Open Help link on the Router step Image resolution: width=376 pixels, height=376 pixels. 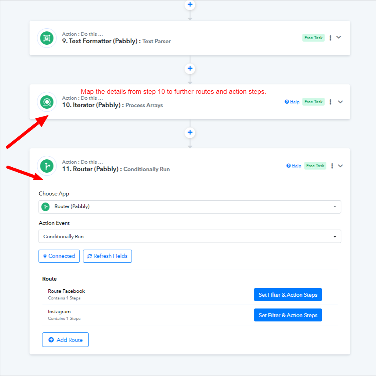(294, 166)
